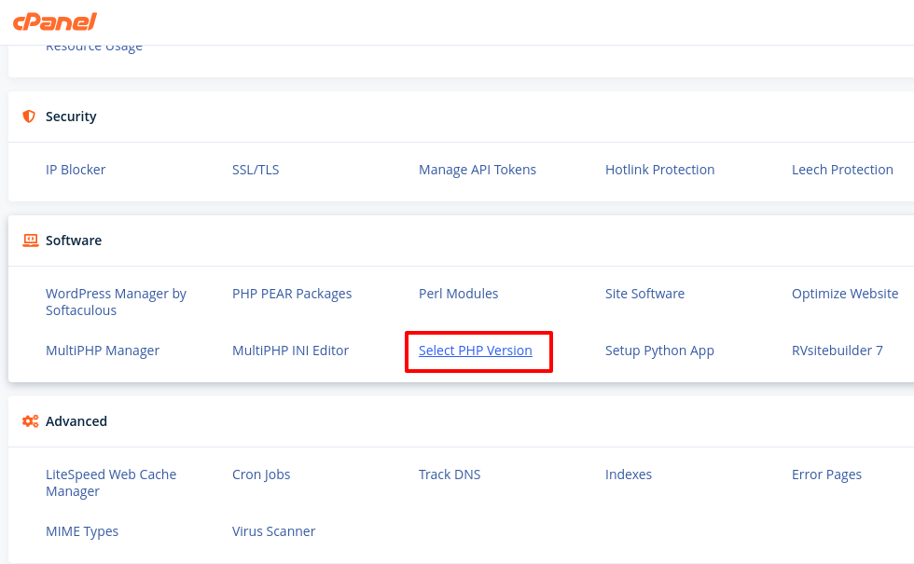
Task: Click the Security shield icon
Action: [x=29, y=116]
